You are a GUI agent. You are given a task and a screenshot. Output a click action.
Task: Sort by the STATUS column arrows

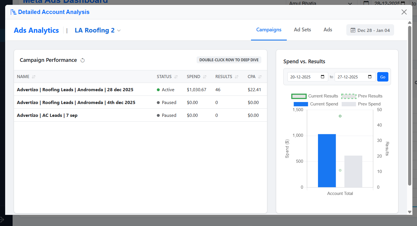click(x=176, y=77)
